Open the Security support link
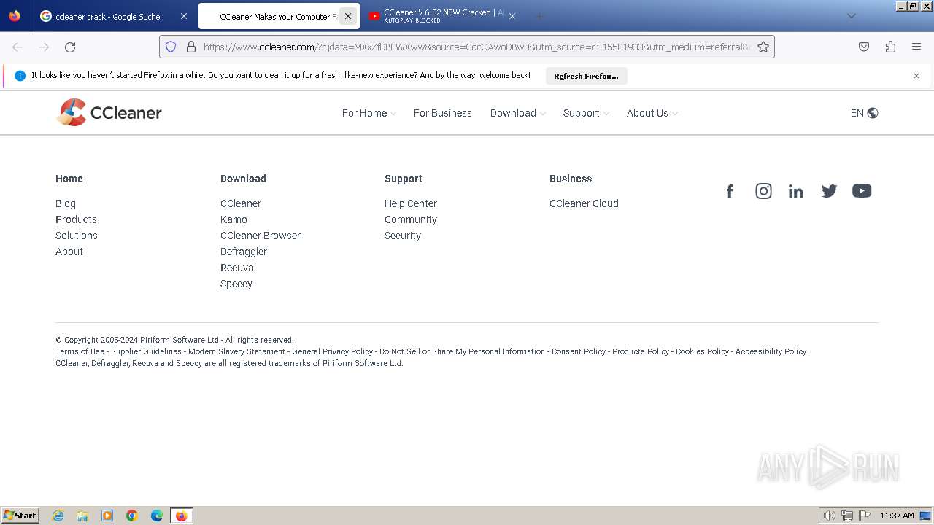The width and height of the screenshot is (934, 525). pos(403,236)
